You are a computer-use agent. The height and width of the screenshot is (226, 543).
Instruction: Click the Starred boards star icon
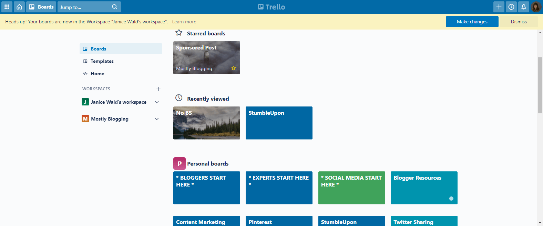click(179, 33)
